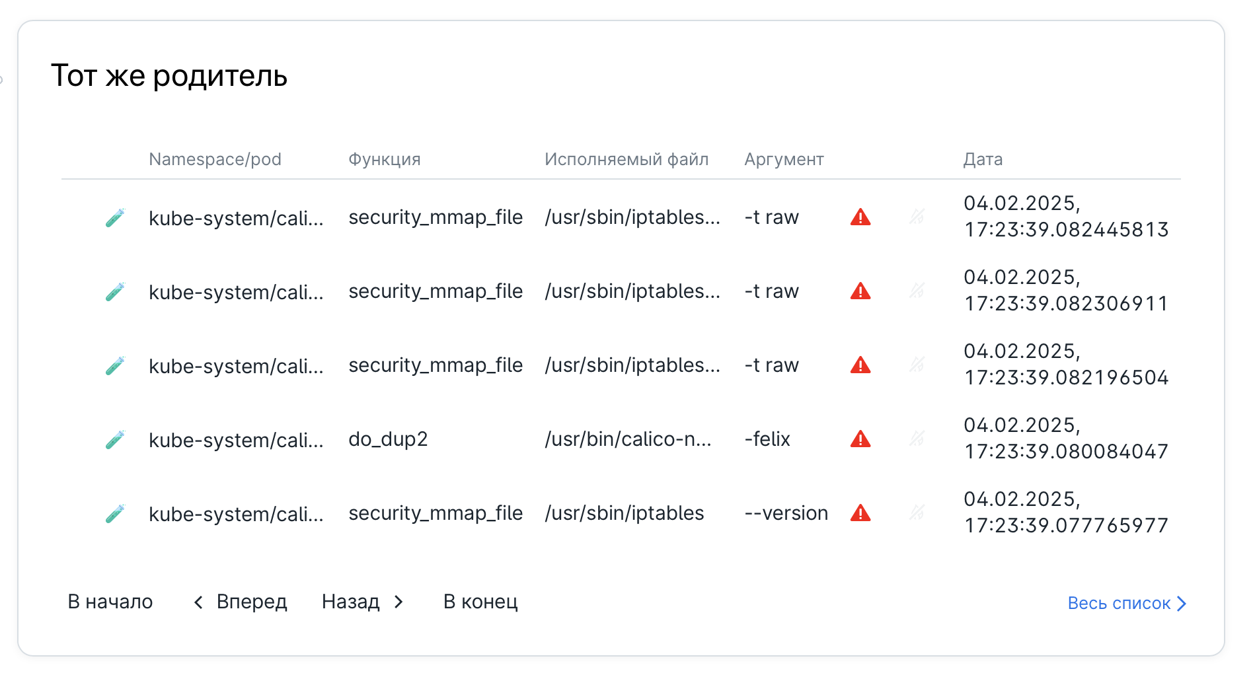Toggle the greyed crossed-out icon in the do_dup2 row
1253x679 pixels.
pyautogui.click(x=917, y=439)
